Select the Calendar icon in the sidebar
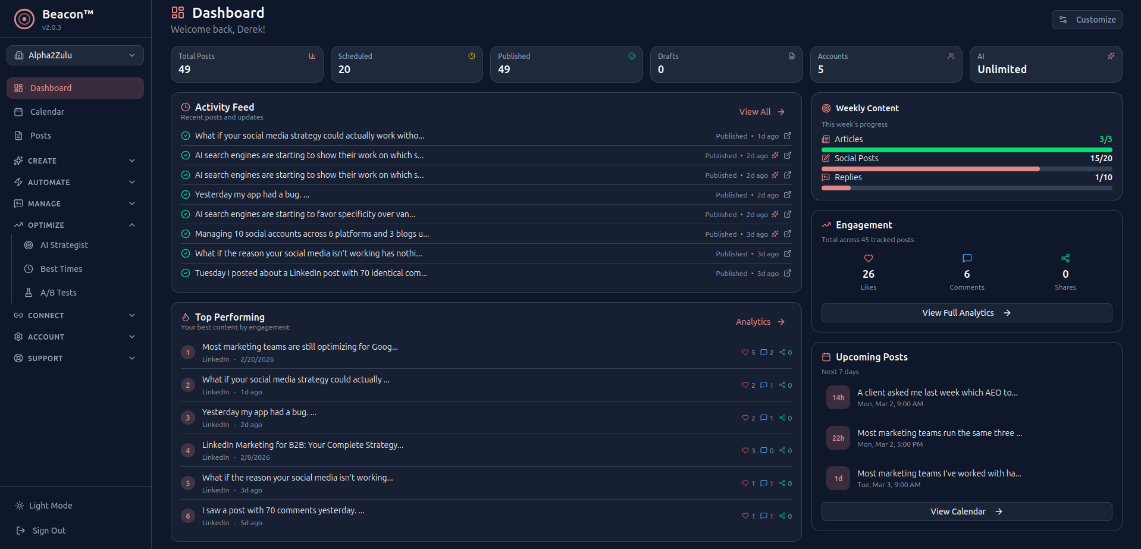 click(18, 112)
